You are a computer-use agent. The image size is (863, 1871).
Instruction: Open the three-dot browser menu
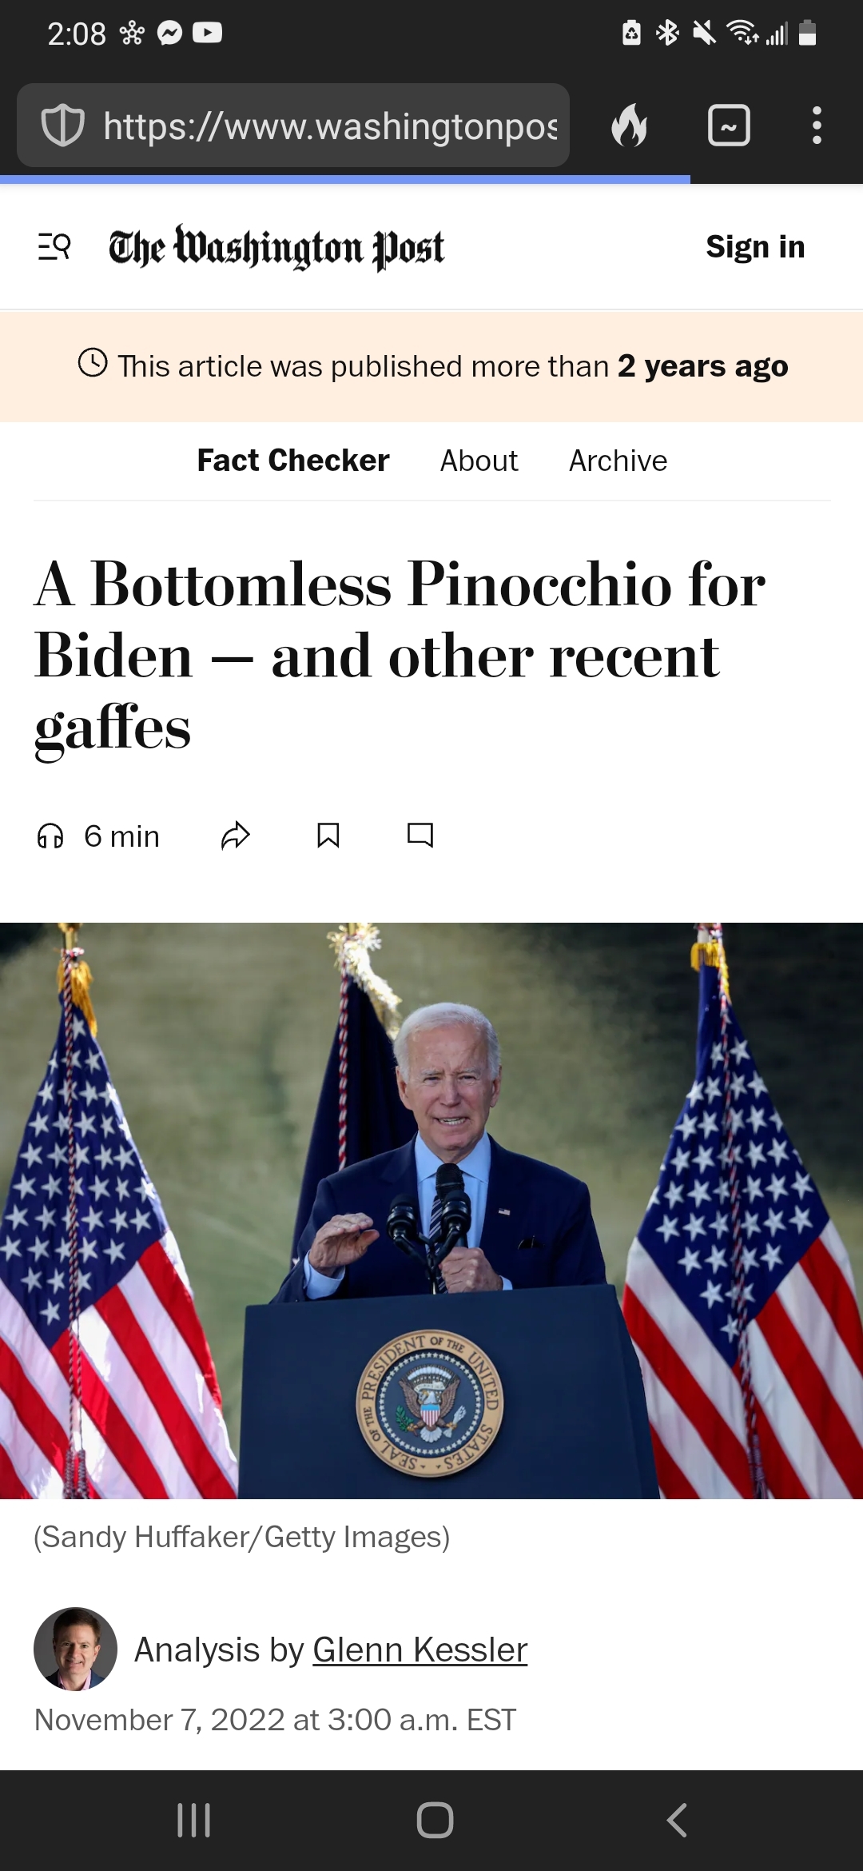click(817, 126)
